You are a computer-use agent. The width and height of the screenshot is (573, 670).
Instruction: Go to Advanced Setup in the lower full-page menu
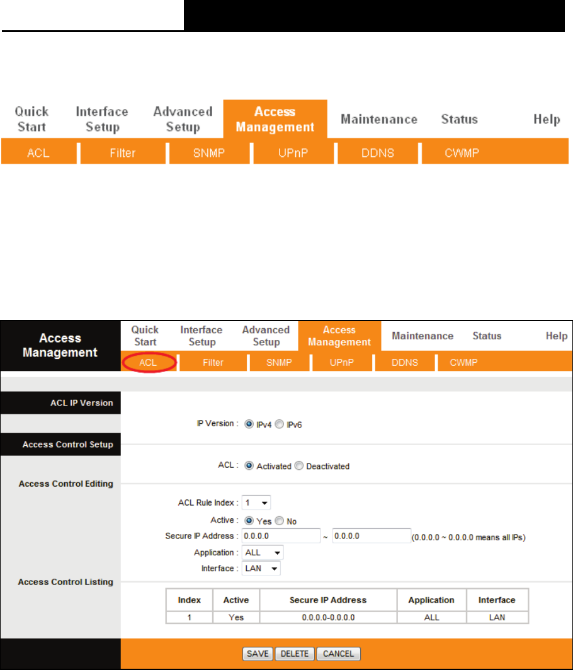pos(266,336)
